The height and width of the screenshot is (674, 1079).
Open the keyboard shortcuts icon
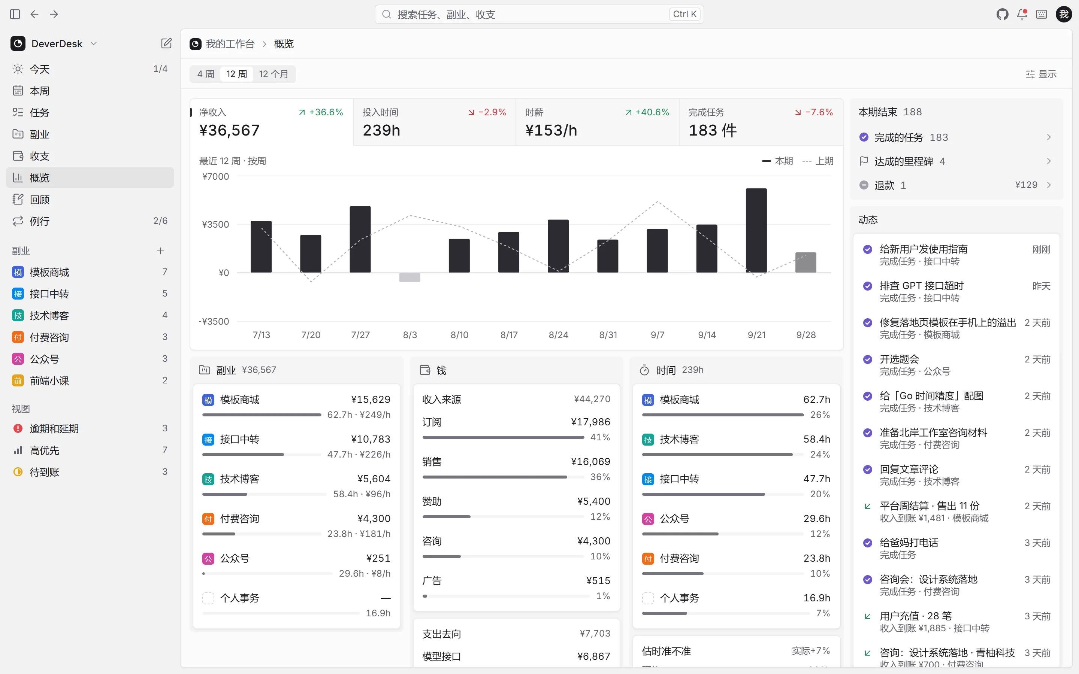pyautogui.click(x=1042, y=14)
